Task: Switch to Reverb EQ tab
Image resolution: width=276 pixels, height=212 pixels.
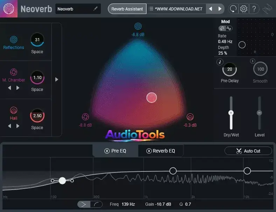Action: coord(160,151)
